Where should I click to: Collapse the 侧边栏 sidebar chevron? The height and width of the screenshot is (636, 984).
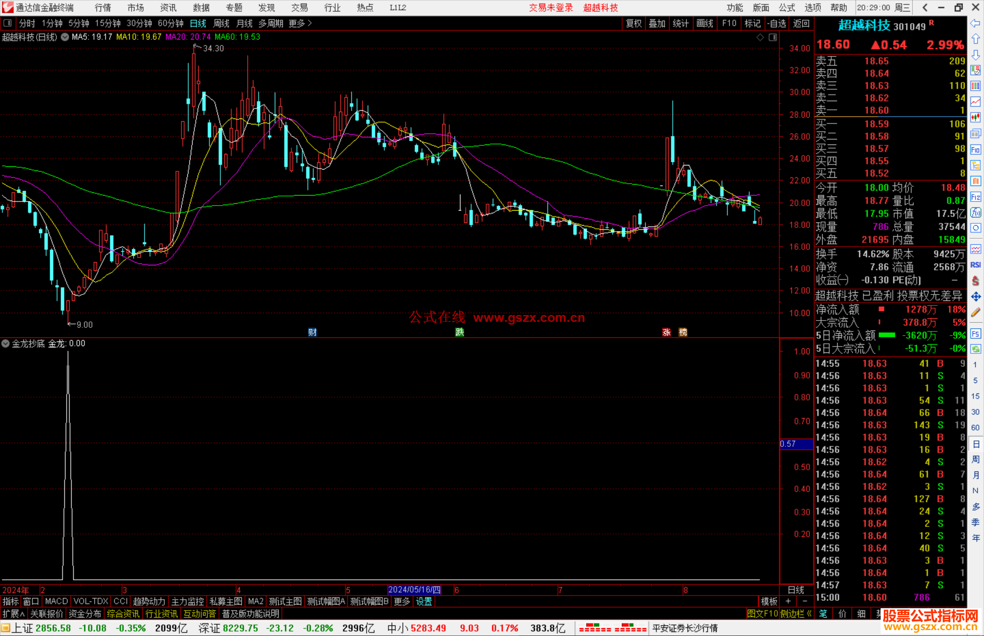(809, 614)
